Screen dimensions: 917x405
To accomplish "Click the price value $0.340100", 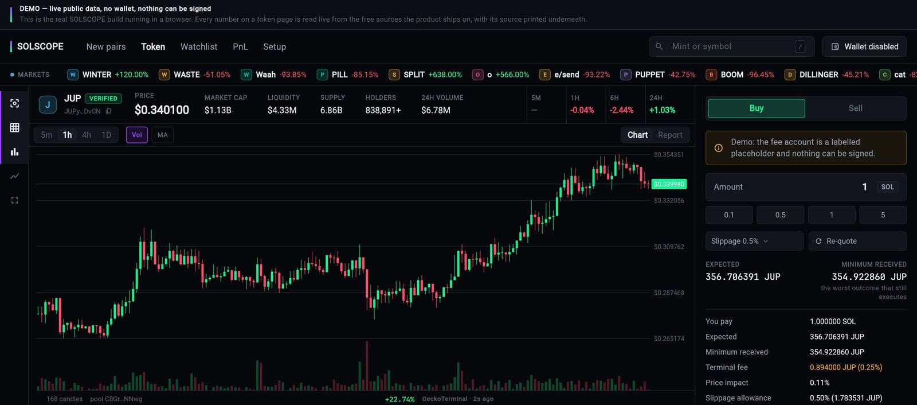I will pyautogui.click(x=162, y=110).
